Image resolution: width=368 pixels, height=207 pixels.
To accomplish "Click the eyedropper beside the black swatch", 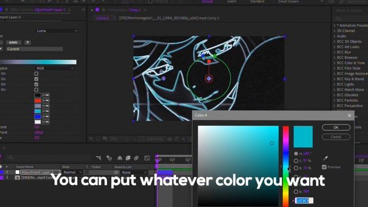I will click(x=46, y=95).
